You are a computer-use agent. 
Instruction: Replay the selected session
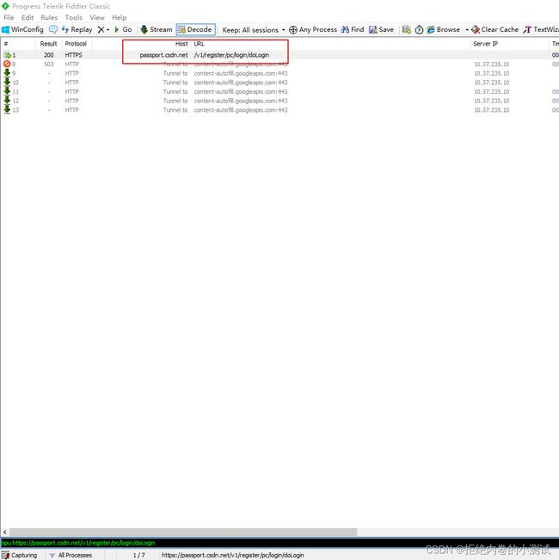tap(77, 29)
